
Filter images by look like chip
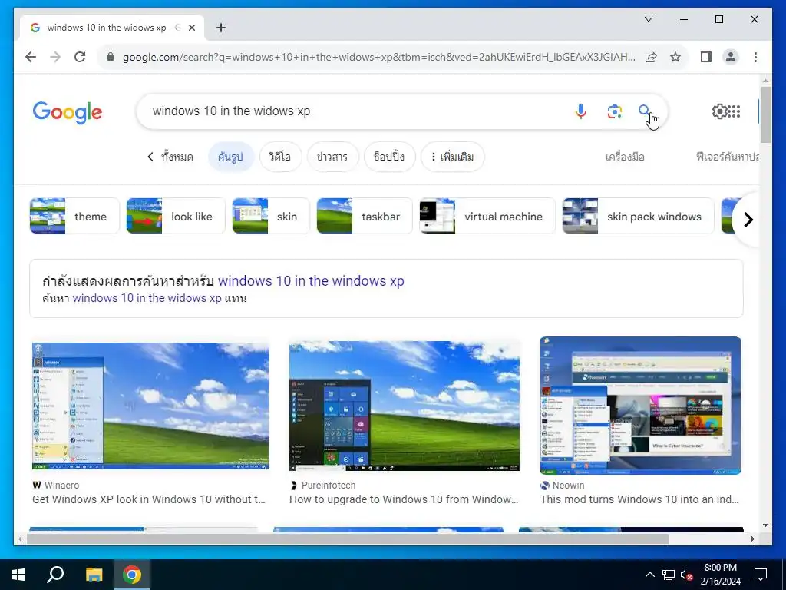coord(176,216)
